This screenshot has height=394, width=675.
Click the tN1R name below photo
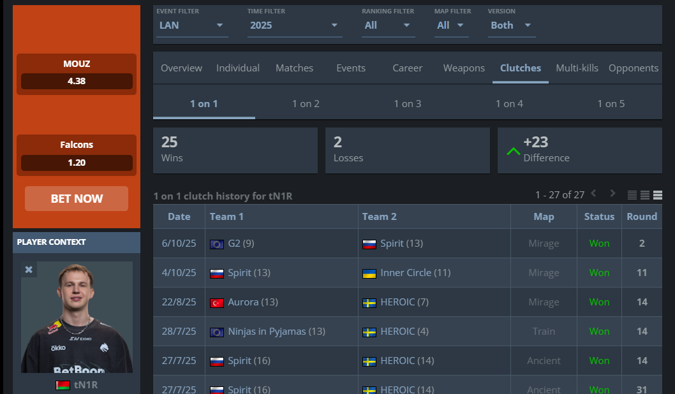click(x=85, y=384)
